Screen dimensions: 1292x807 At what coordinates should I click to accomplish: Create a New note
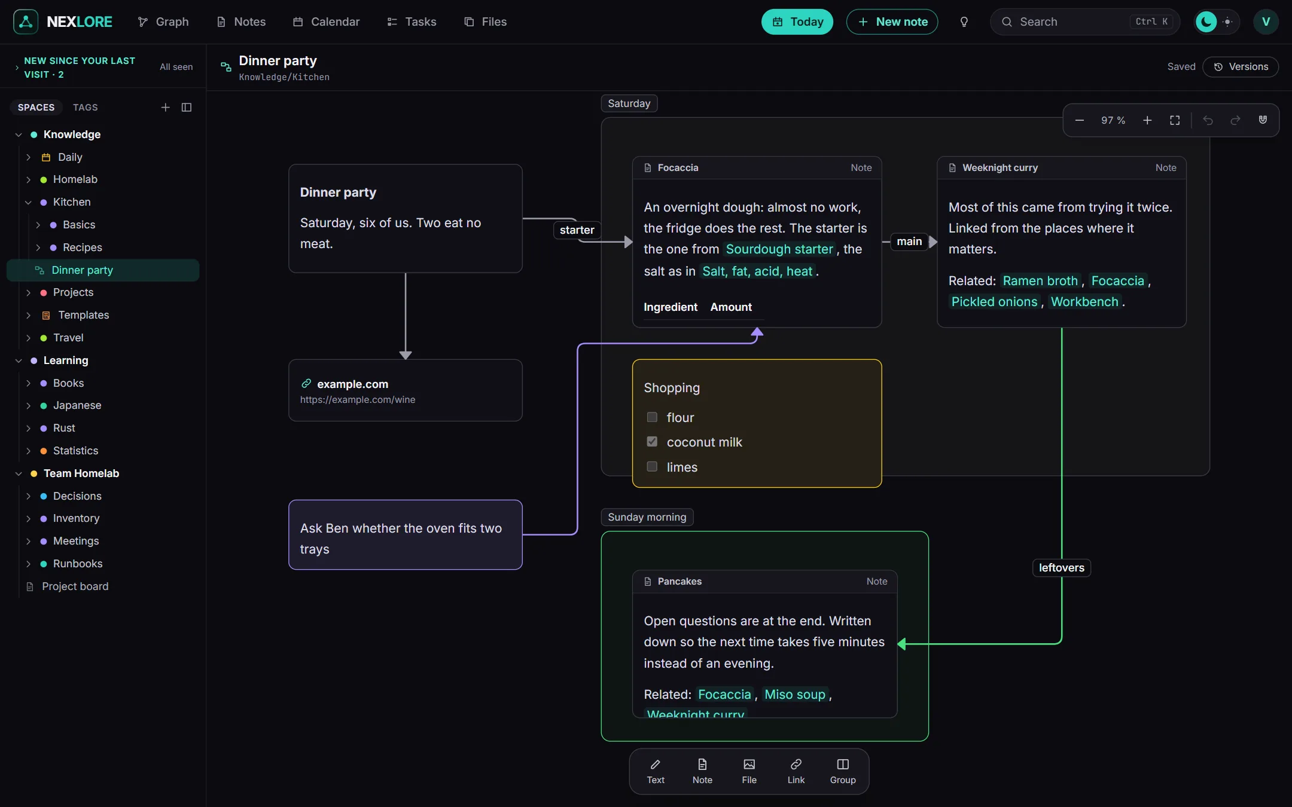pos(892,22)
